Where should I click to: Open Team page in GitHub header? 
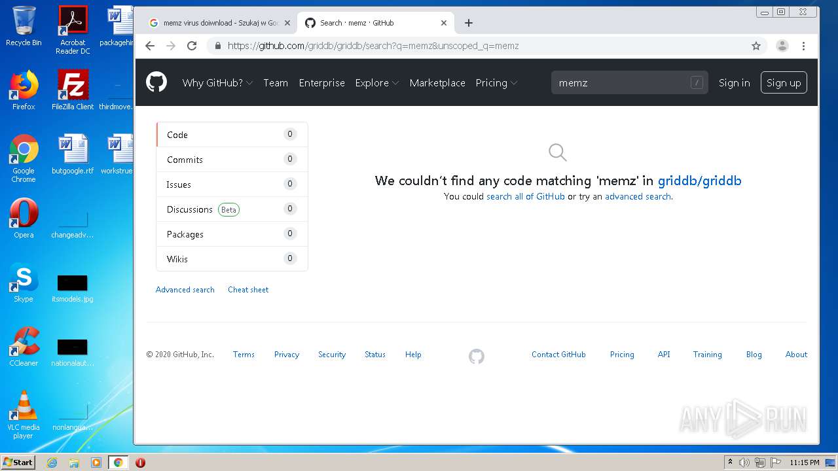pyautogui.click(x=276, y=82)
